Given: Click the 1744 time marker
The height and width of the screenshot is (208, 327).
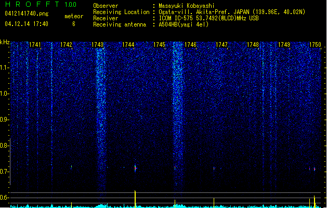Looking at the screenshot, I should point(128,45).
